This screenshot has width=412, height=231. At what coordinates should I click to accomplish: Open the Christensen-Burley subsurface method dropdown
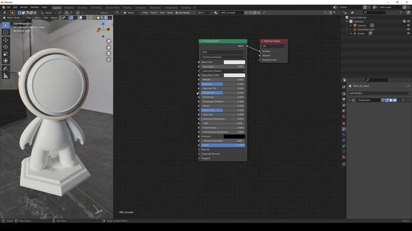point(223,57)
